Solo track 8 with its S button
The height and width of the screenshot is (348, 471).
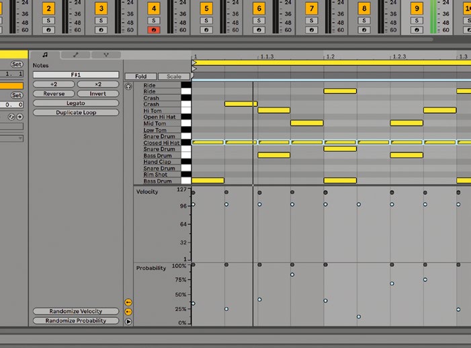pyautogui.click(x=364, y=20)
